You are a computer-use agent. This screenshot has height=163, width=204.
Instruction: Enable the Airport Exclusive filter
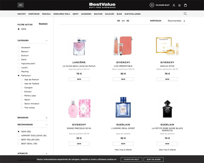tap(19, 136)
